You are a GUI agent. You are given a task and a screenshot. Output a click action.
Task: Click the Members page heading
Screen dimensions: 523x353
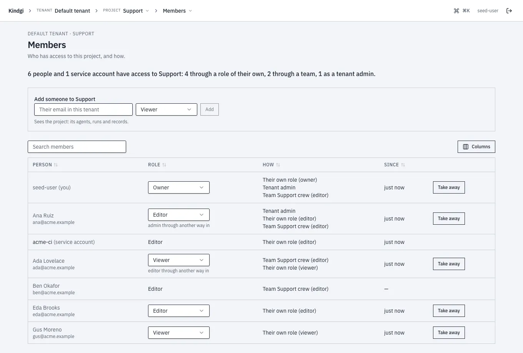pos(47,45)
